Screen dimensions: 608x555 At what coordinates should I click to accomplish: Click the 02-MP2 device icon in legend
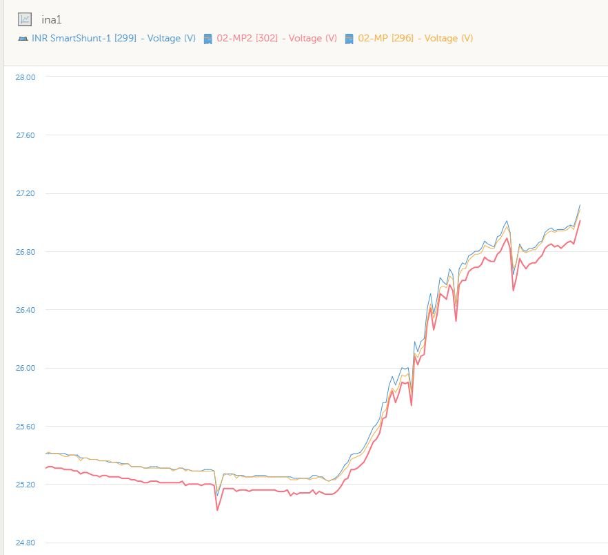pos(208,39)
